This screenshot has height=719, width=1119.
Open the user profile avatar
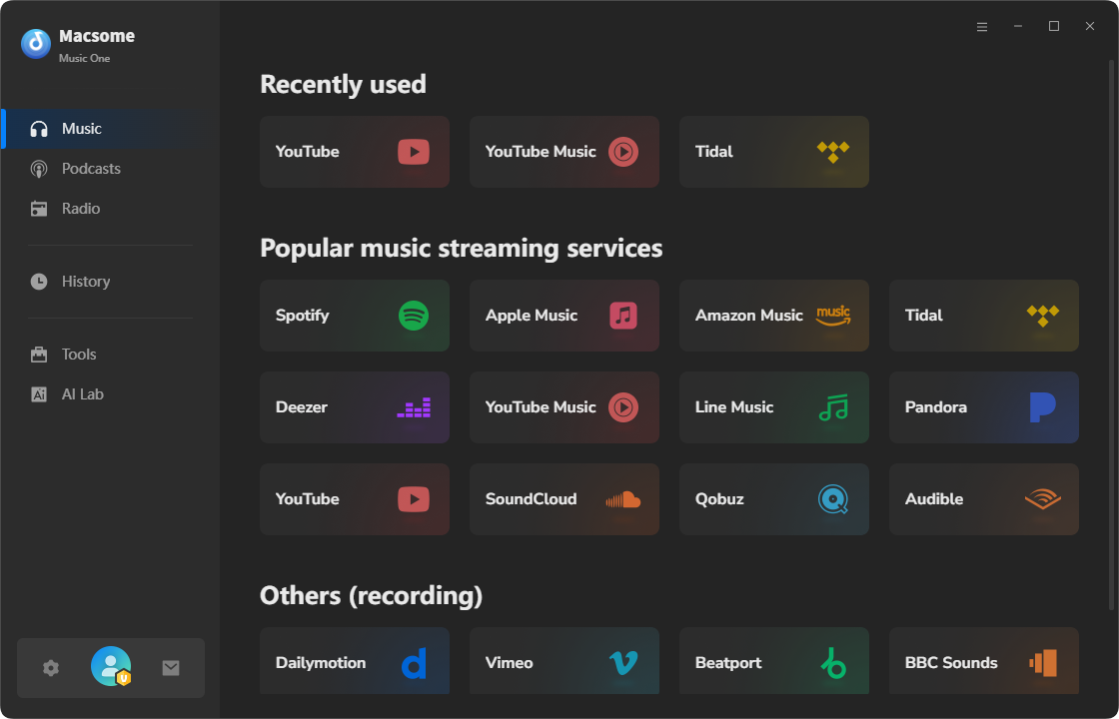111,666
